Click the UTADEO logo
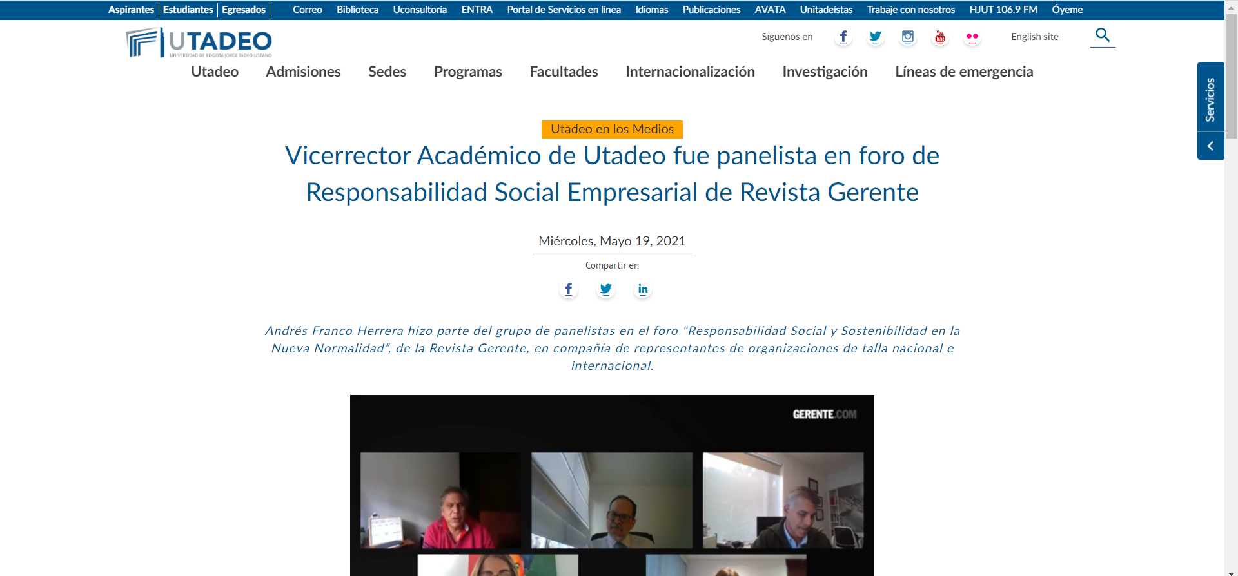Image resolution: width=1238 pixels, height=576 pixels. click(x=199, y=43)
